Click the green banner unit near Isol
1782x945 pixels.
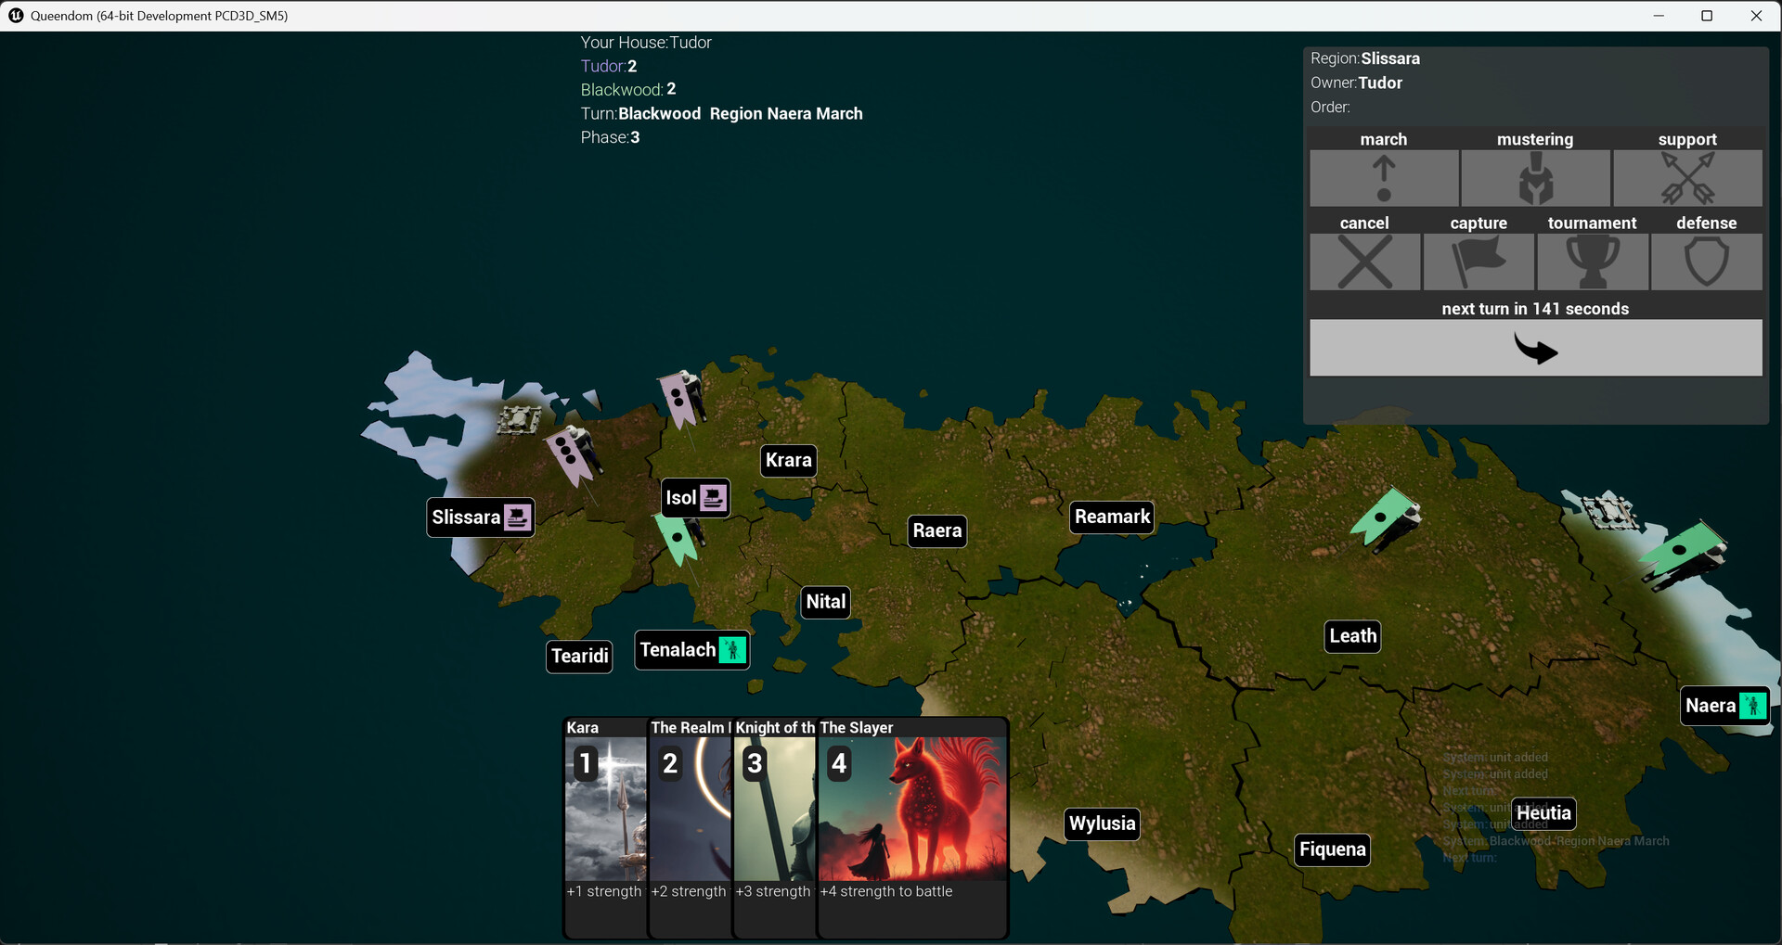pyautogui.click(x=678, y=538)
